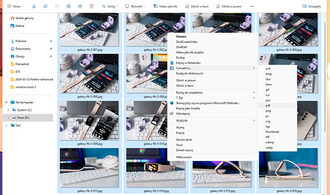Select galaxy-fit-3-001.jpg thumbnail

[x=90, y=29]
